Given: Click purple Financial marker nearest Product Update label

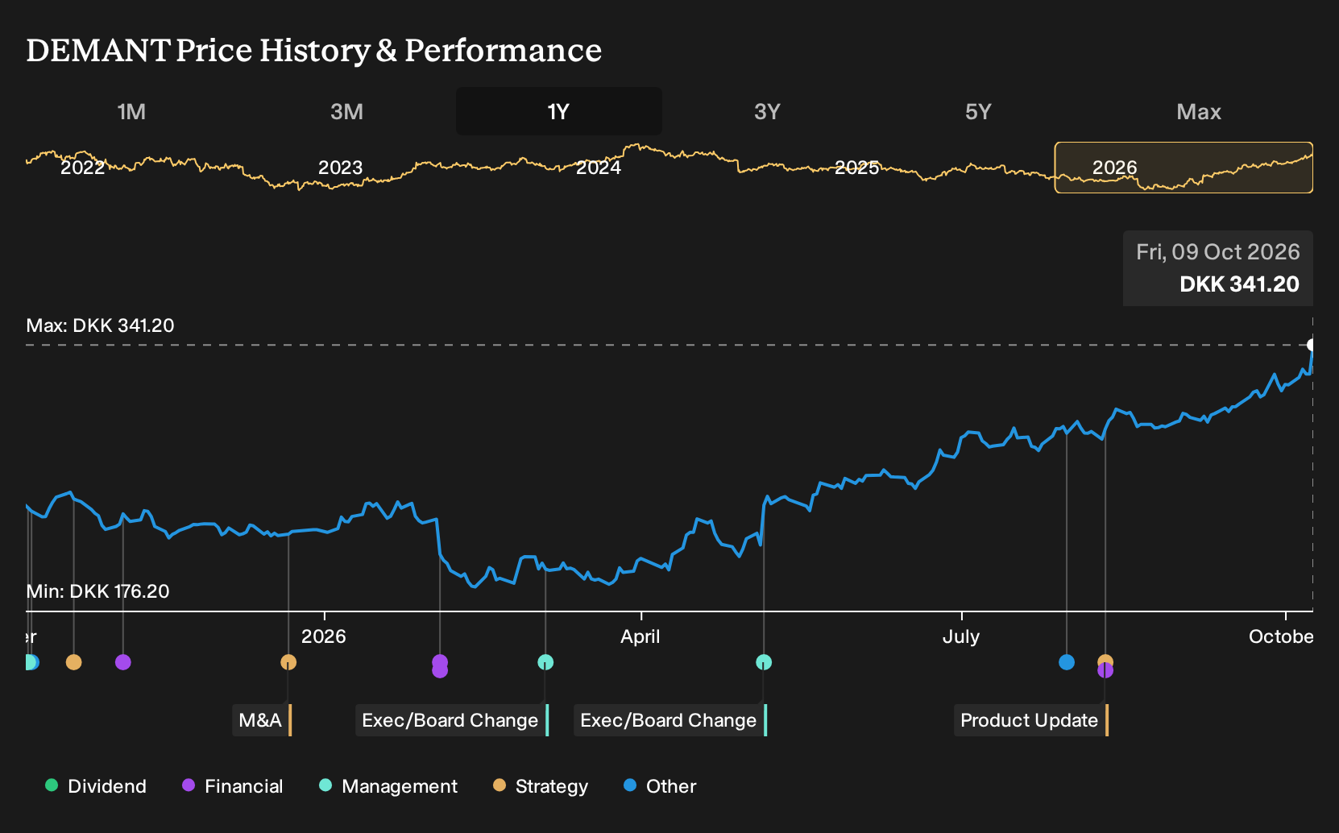Looking at the screenshot, I should pos(1105,671).
